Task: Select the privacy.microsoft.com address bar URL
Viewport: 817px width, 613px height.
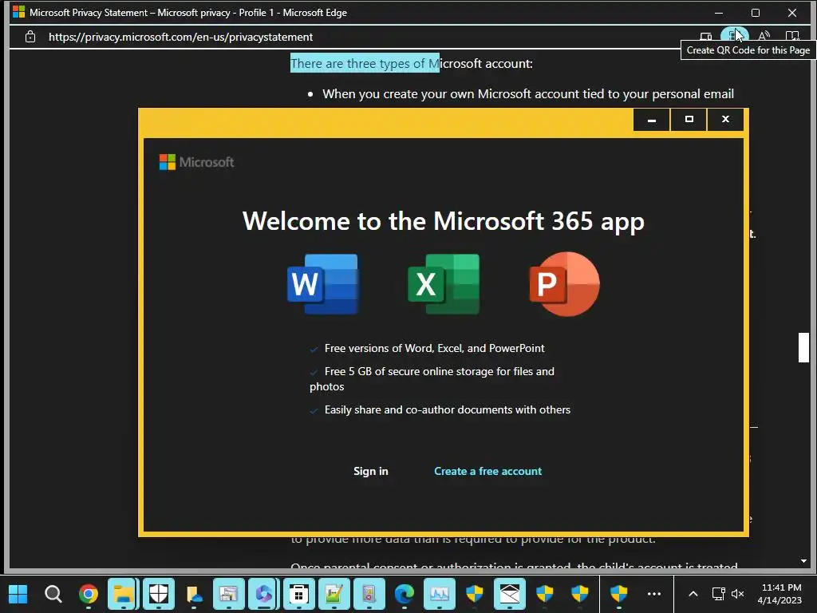Action: coord(180,37)
